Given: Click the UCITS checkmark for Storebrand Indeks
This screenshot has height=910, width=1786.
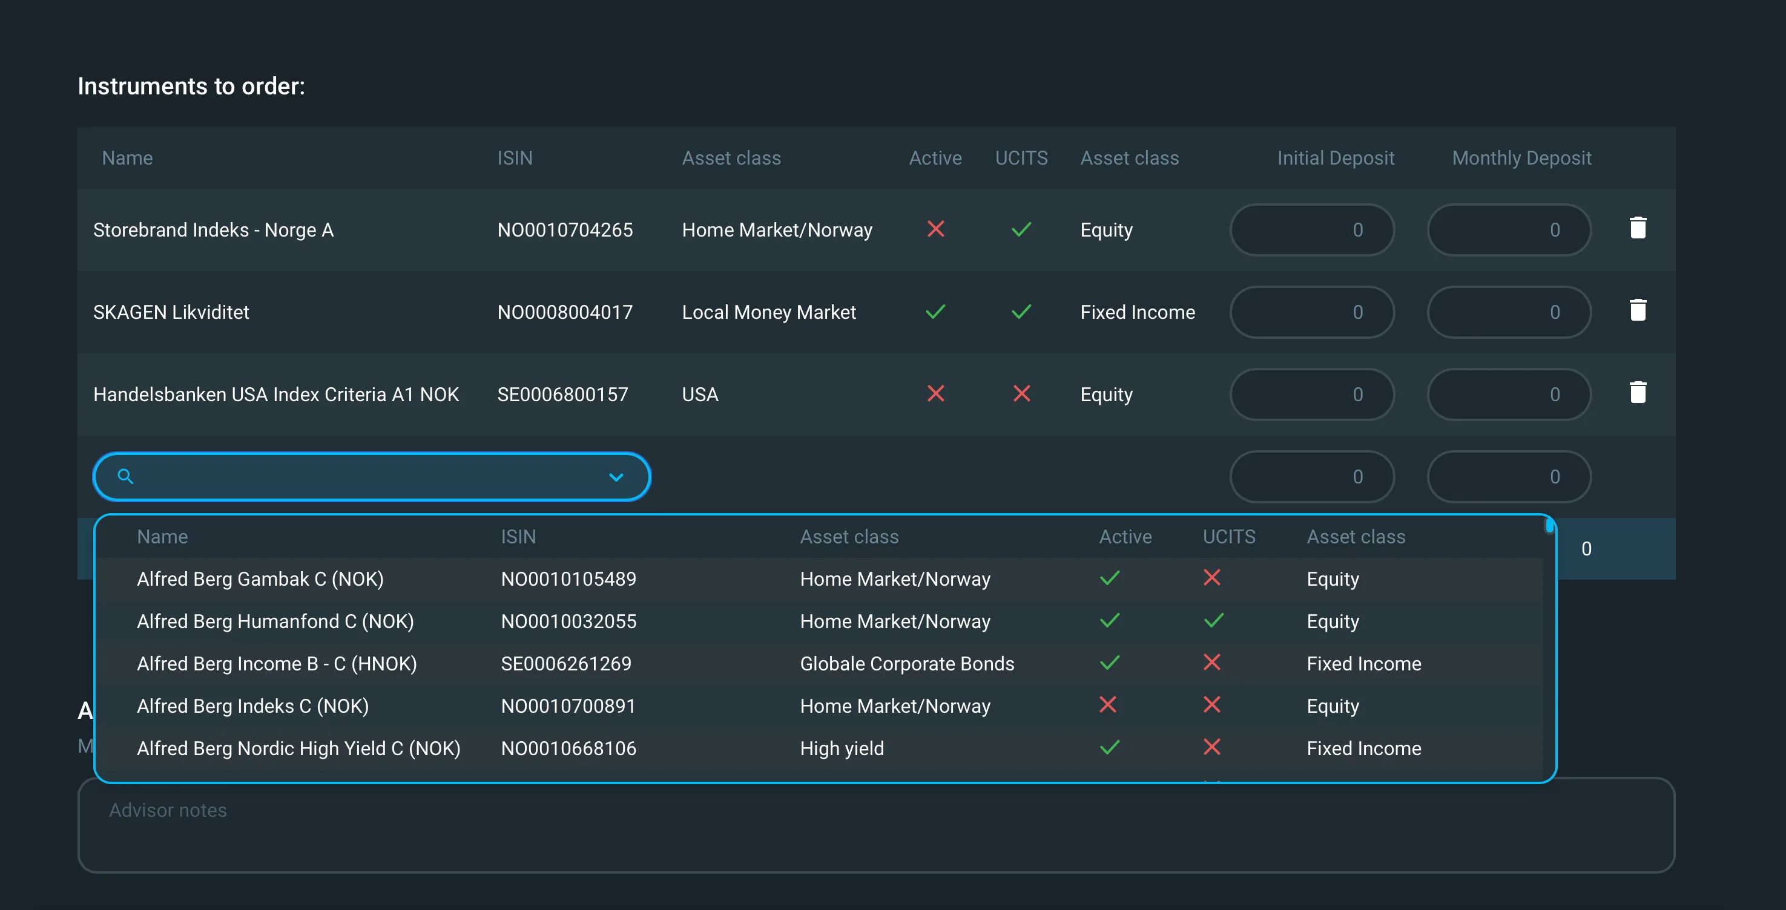Looking at the screenshot, I should (1021, 229).
